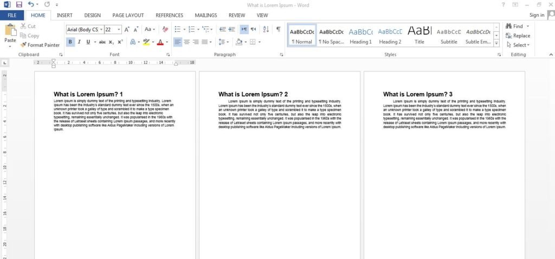
Task: Apply the Heading 1 style from gallery
Action: coord(360,36)
